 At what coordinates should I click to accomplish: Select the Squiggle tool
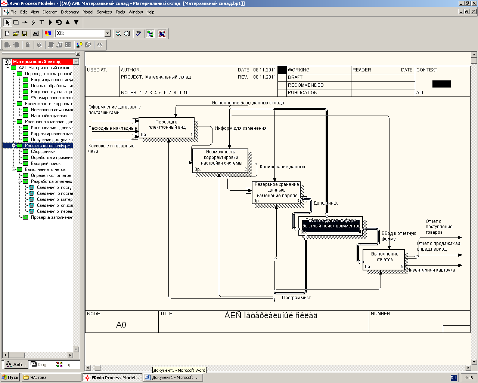33,22
